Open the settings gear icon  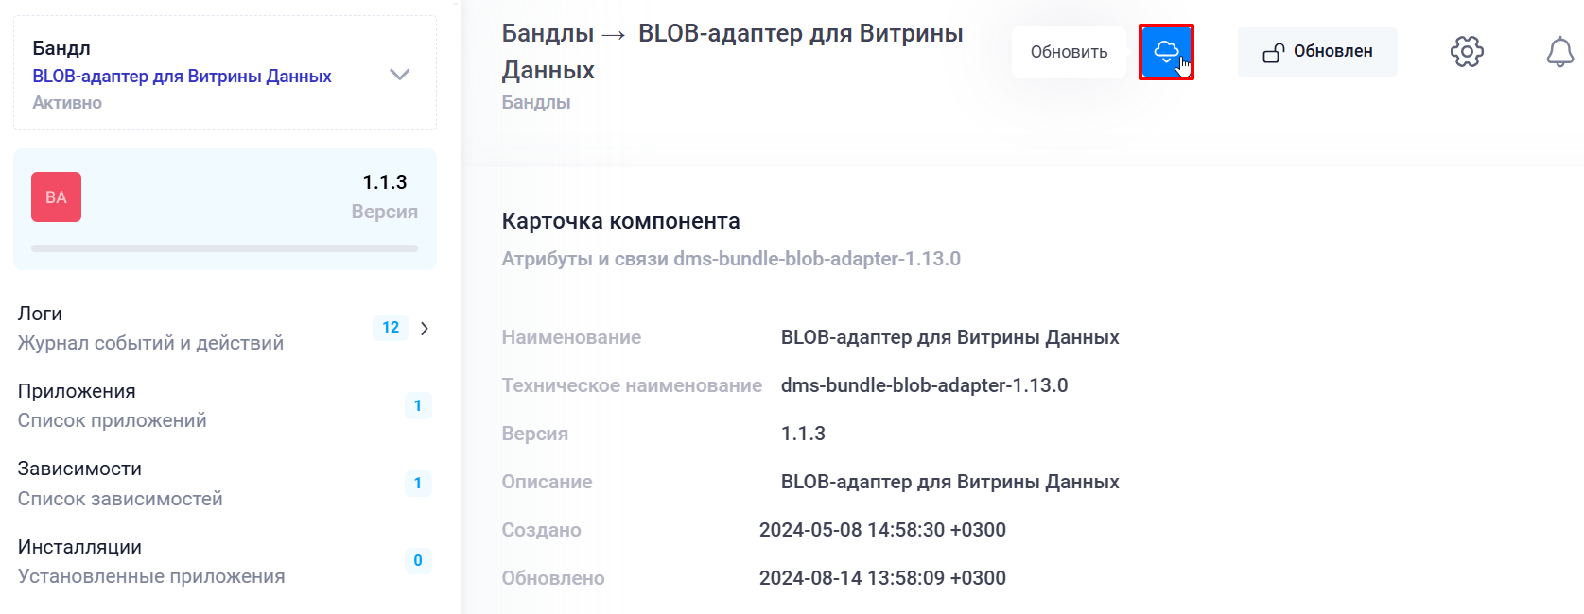click(1467, 52)
